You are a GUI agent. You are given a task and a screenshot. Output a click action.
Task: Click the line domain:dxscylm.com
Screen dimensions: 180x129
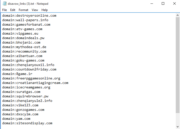coord(20,114)
